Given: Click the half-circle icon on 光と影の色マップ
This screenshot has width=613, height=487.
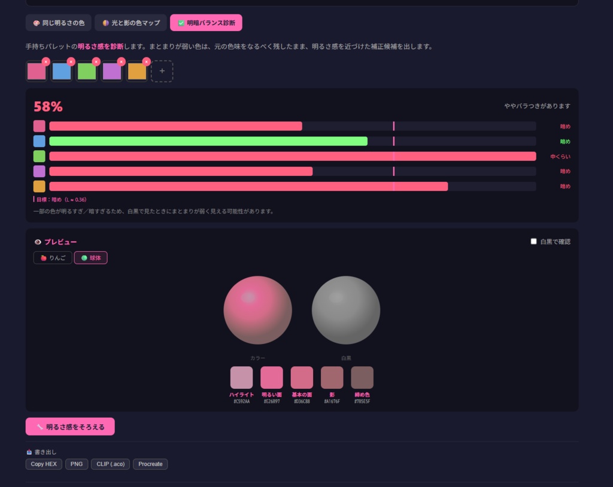Looking at the screenshot, I should pos(105,23).
